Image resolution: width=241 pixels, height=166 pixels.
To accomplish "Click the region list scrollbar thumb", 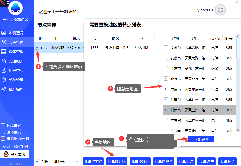I will [238, 48].
